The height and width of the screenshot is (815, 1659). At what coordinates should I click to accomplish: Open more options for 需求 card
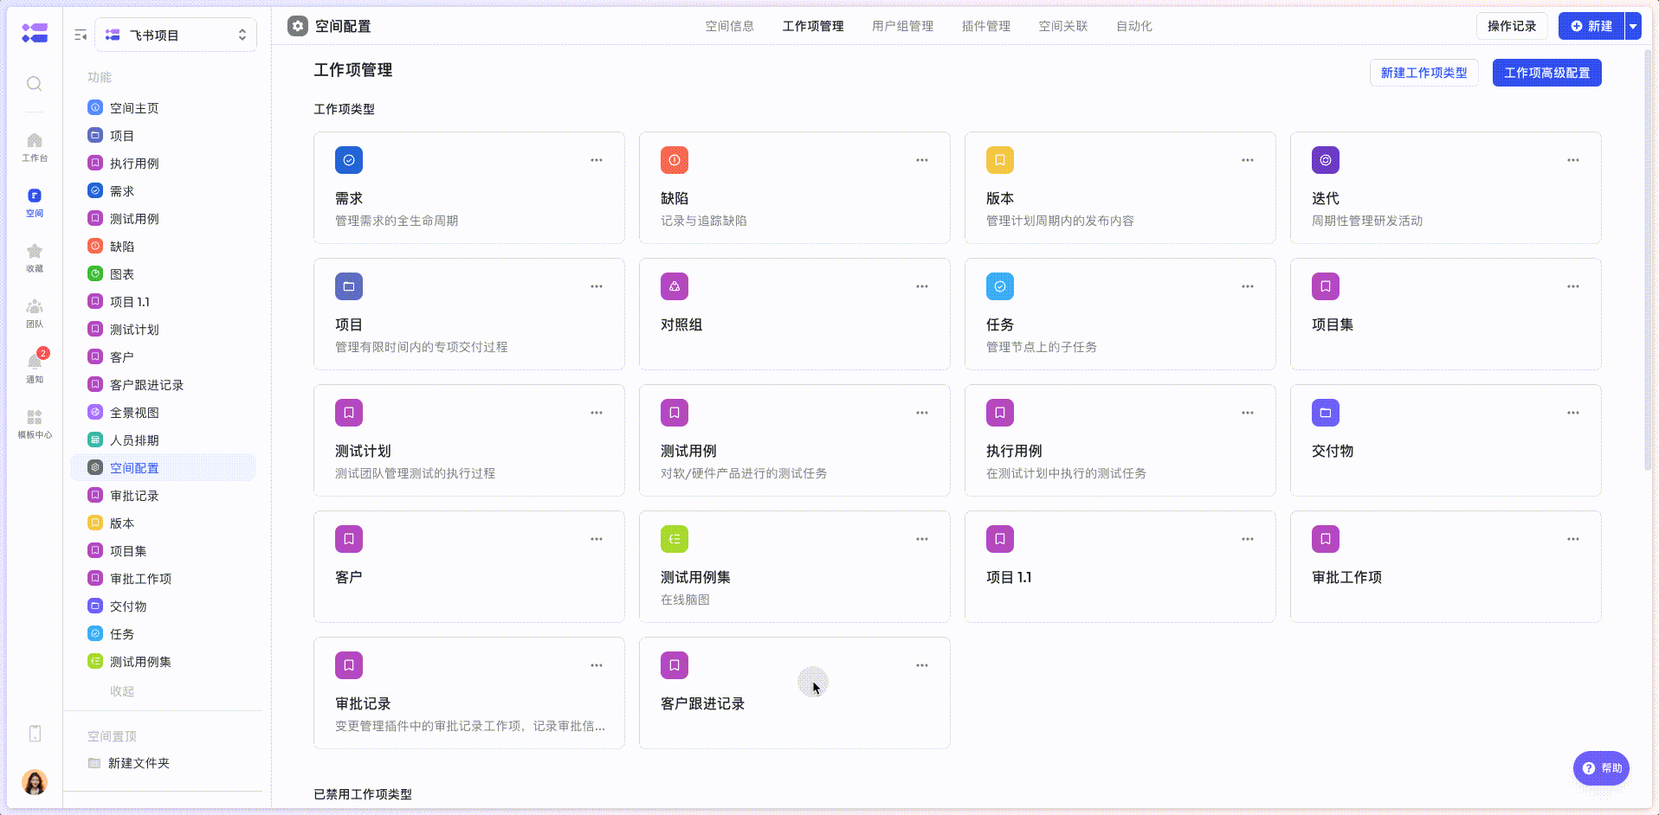pyautogui.click(x=597, y=160)
